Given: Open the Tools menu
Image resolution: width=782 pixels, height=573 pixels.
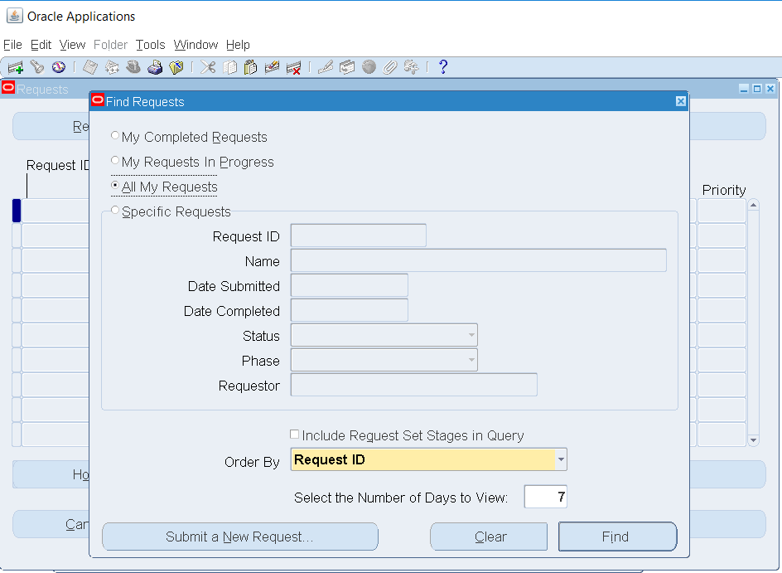Looking at the screenshot, I should click(x=150, y=45).
